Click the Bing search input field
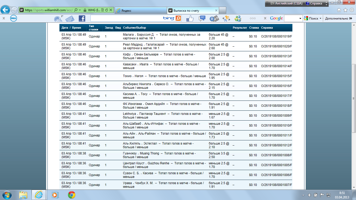Image resolution: width=356 pixels, height=200 pixels. pos(126,18)
